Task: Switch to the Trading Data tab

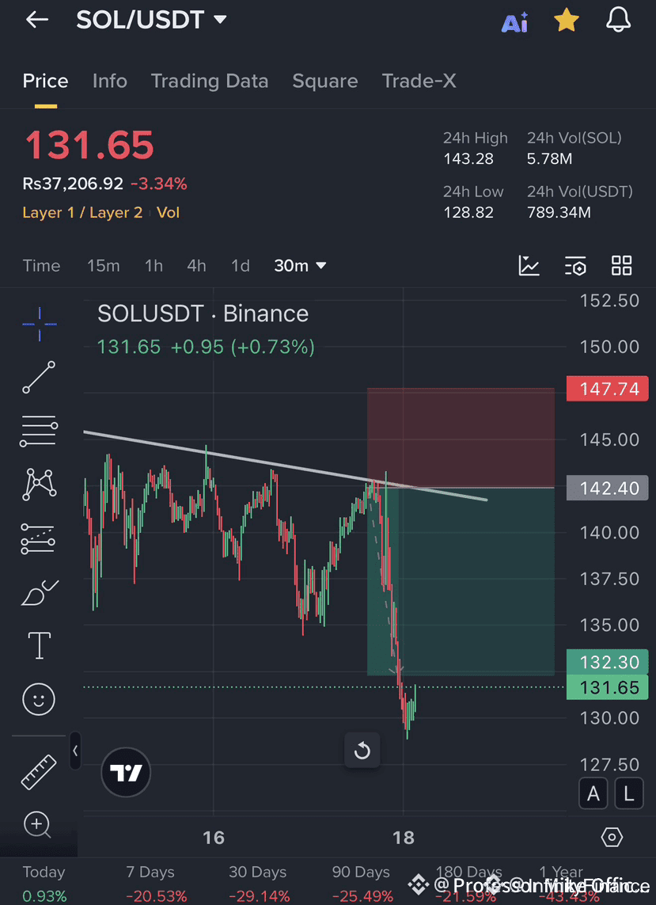Action: coord(209,81)
